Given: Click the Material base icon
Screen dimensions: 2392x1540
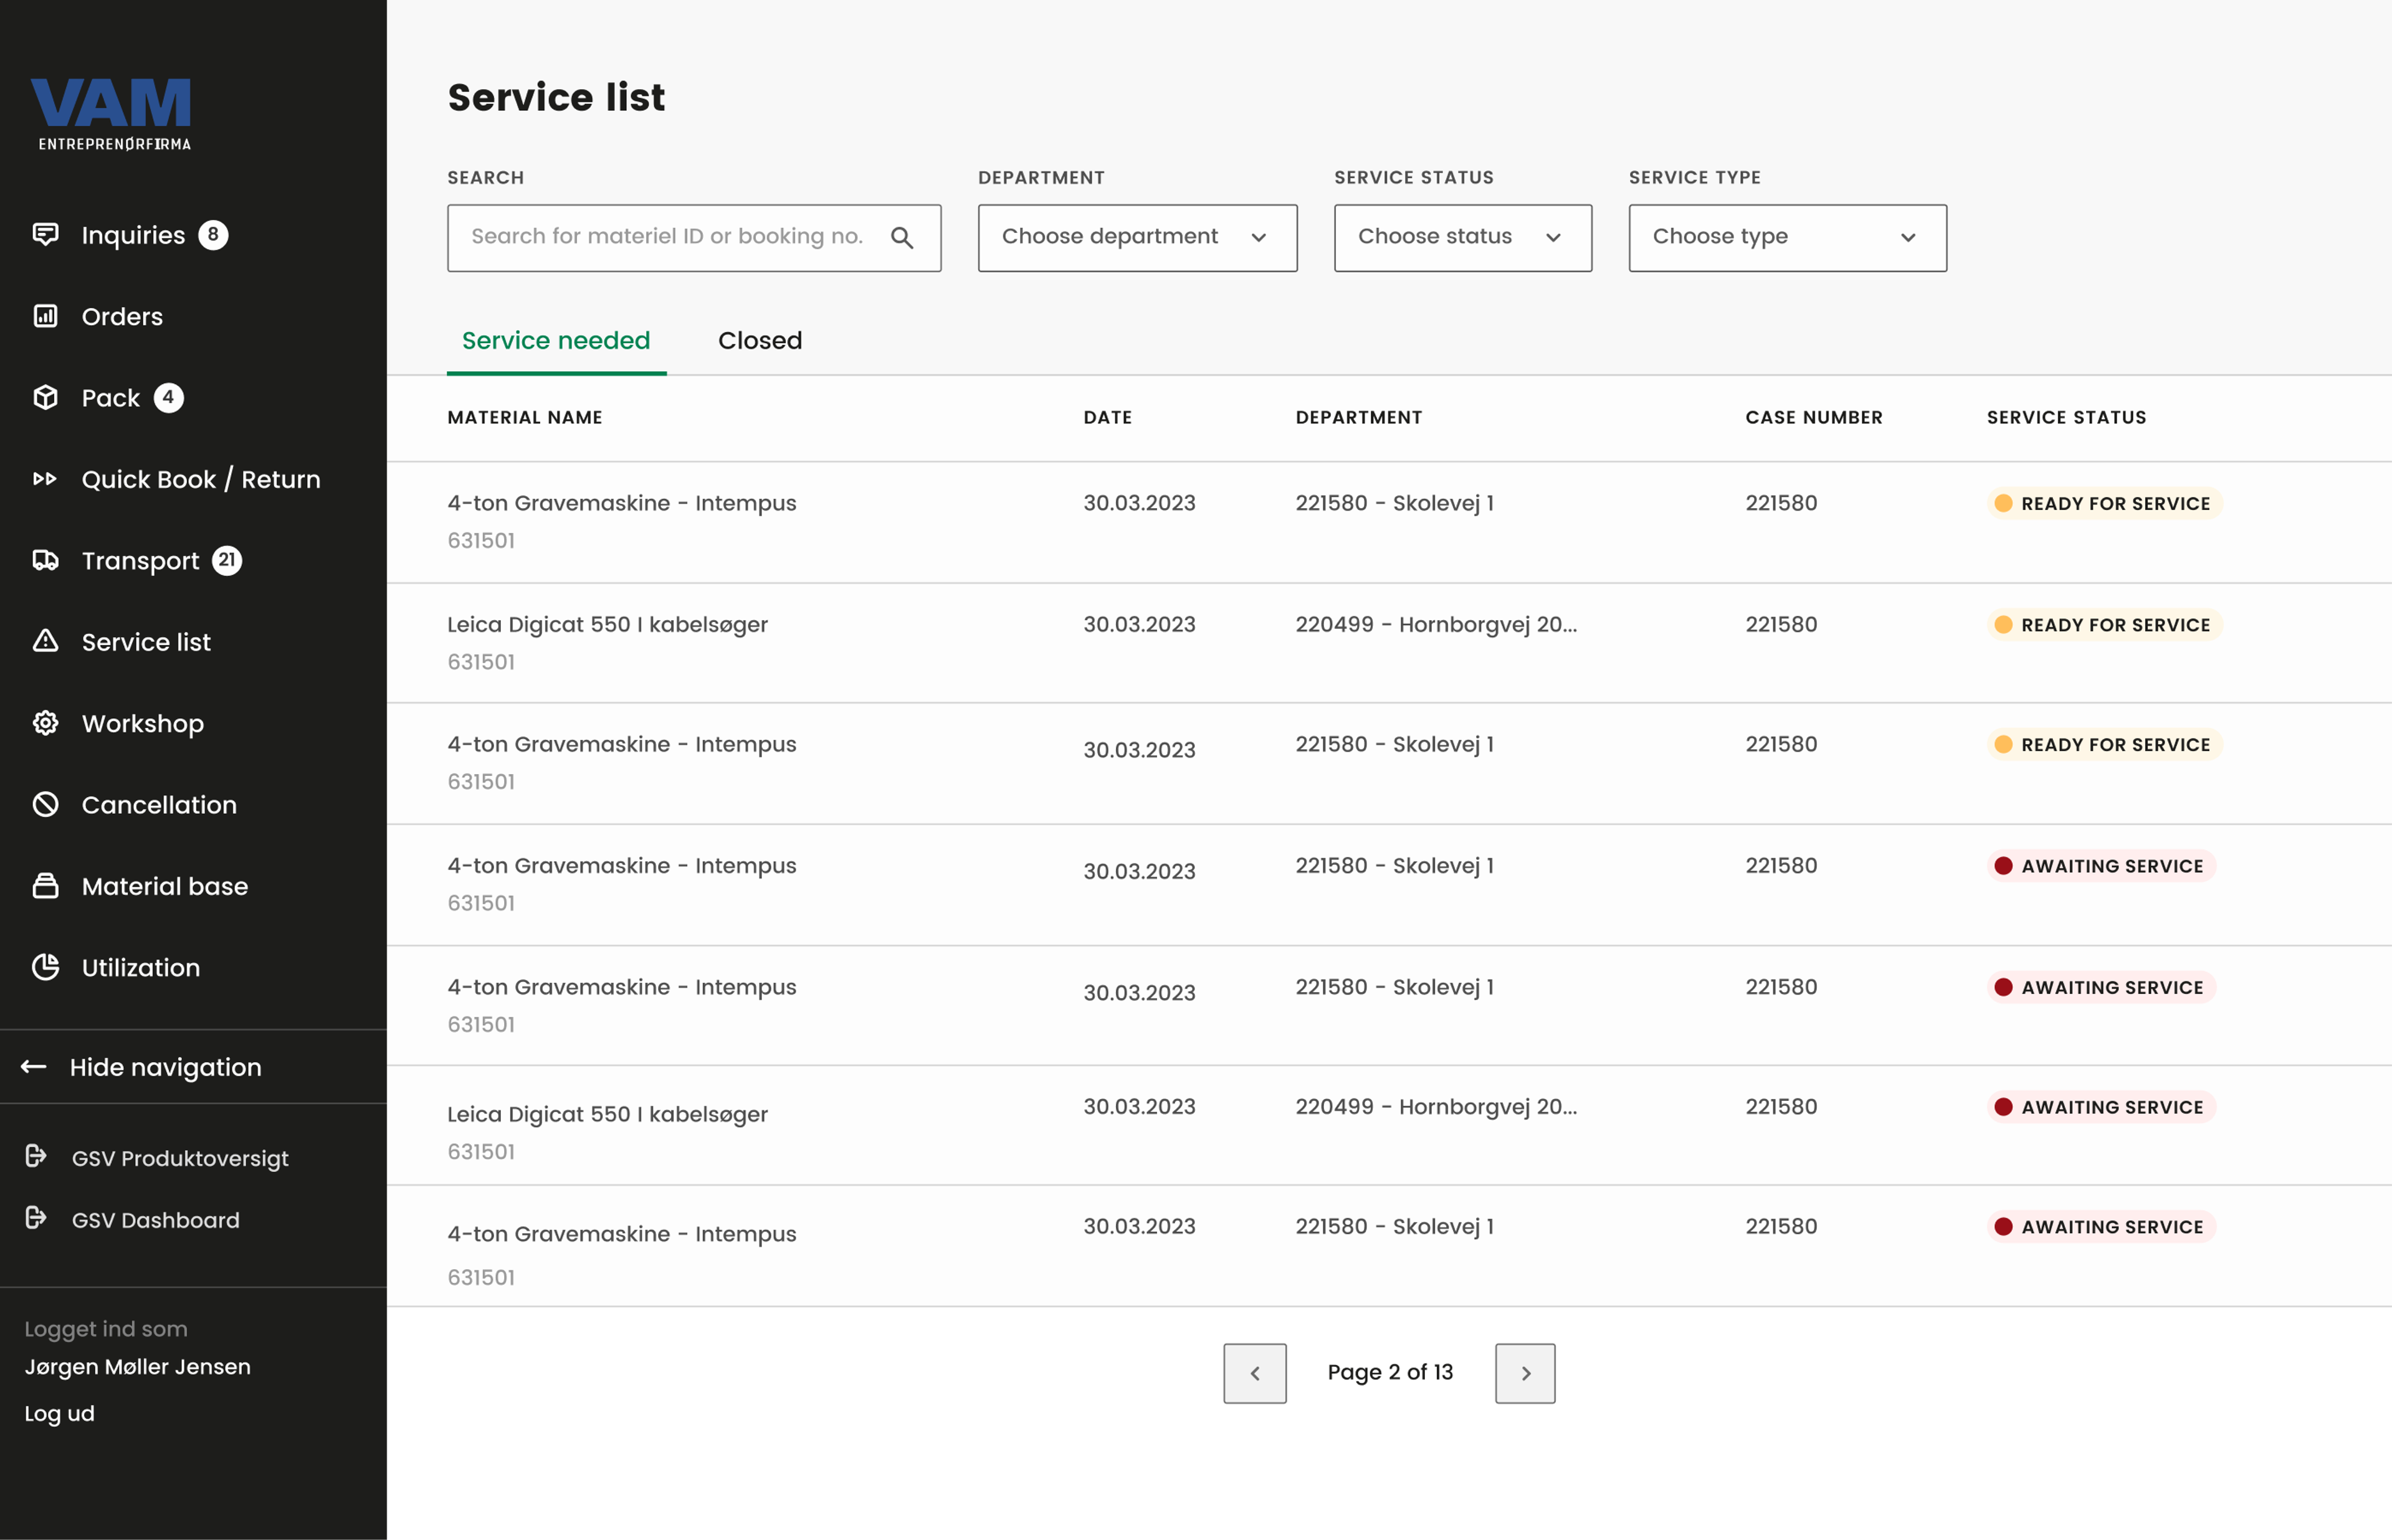Looking at the screenshot, I should pos(45,885).
